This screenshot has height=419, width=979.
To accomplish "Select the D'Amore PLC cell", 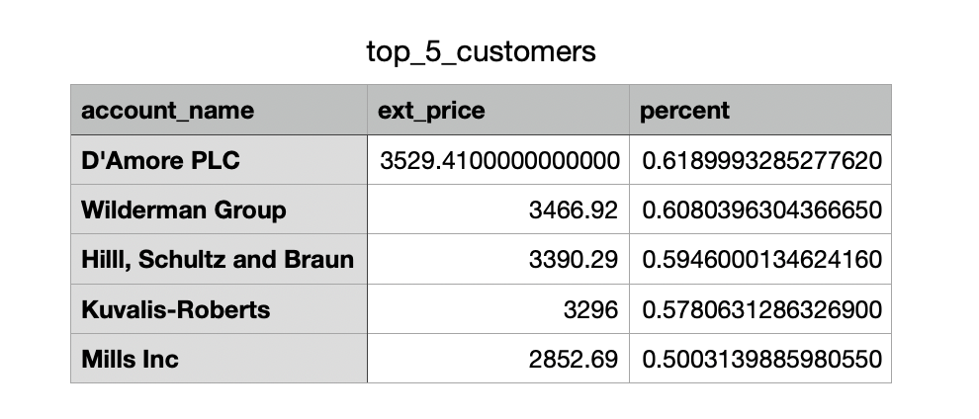I will click(220, 160).
